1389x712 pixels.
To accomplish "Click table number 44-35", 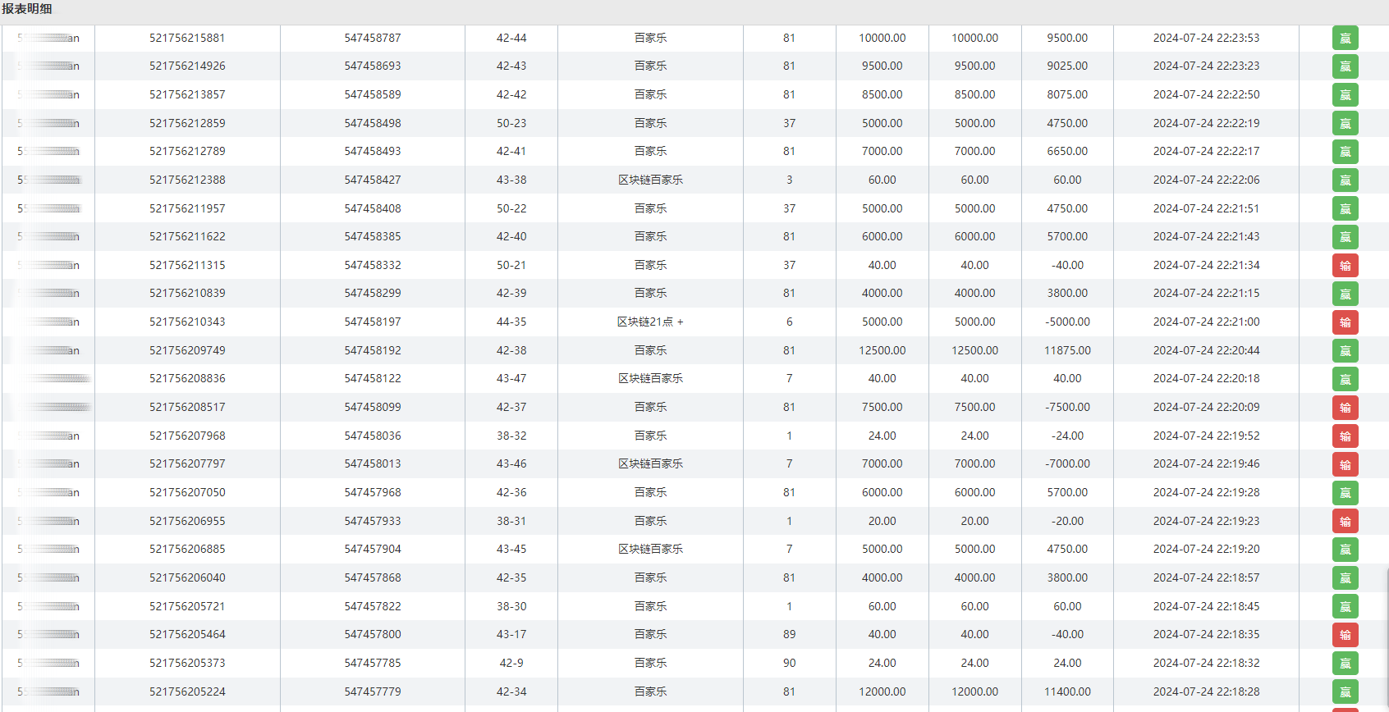I will [511, 322].
